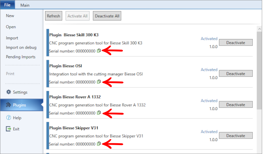Screen dimensions: 264x154
Task: Click Activated status of Biesse Skill 300 K3
Action: (x=209, y=39)
